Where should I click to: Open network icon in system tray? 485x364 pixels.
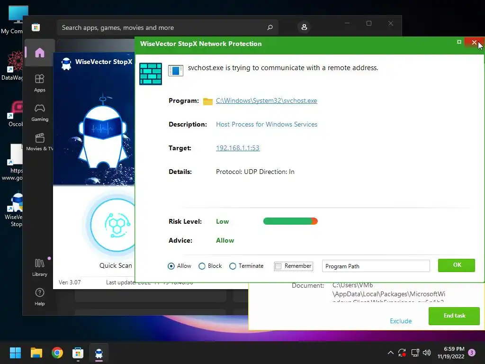415,353
